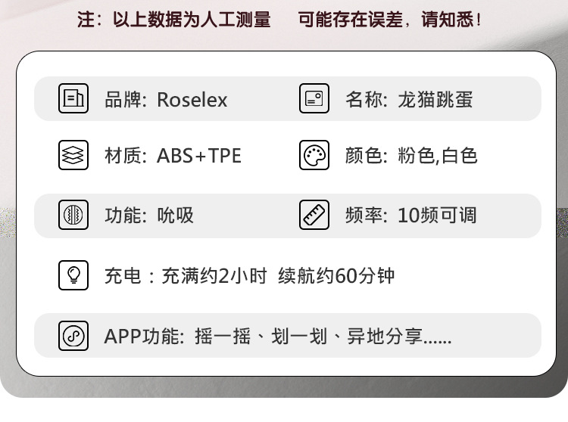Click the brand document icon

[x=73, y=99]
